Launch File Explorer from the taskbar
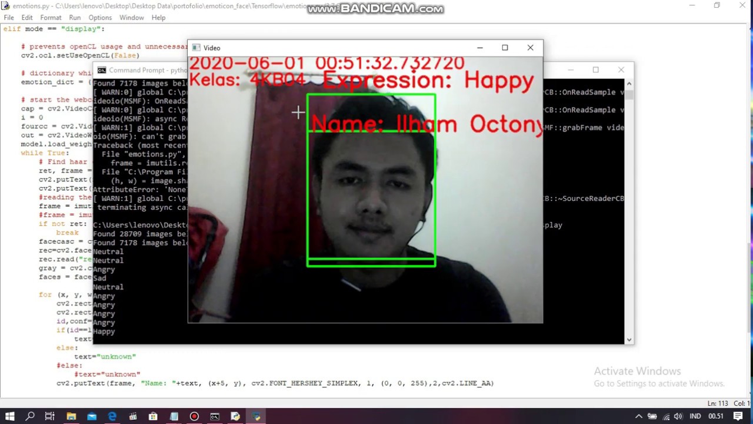 [x=71, y=416]
